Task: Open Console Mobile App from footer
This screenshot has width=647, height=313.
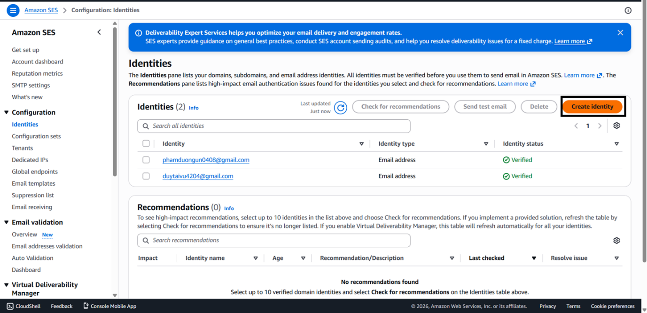Action: (x=109, y=306)
